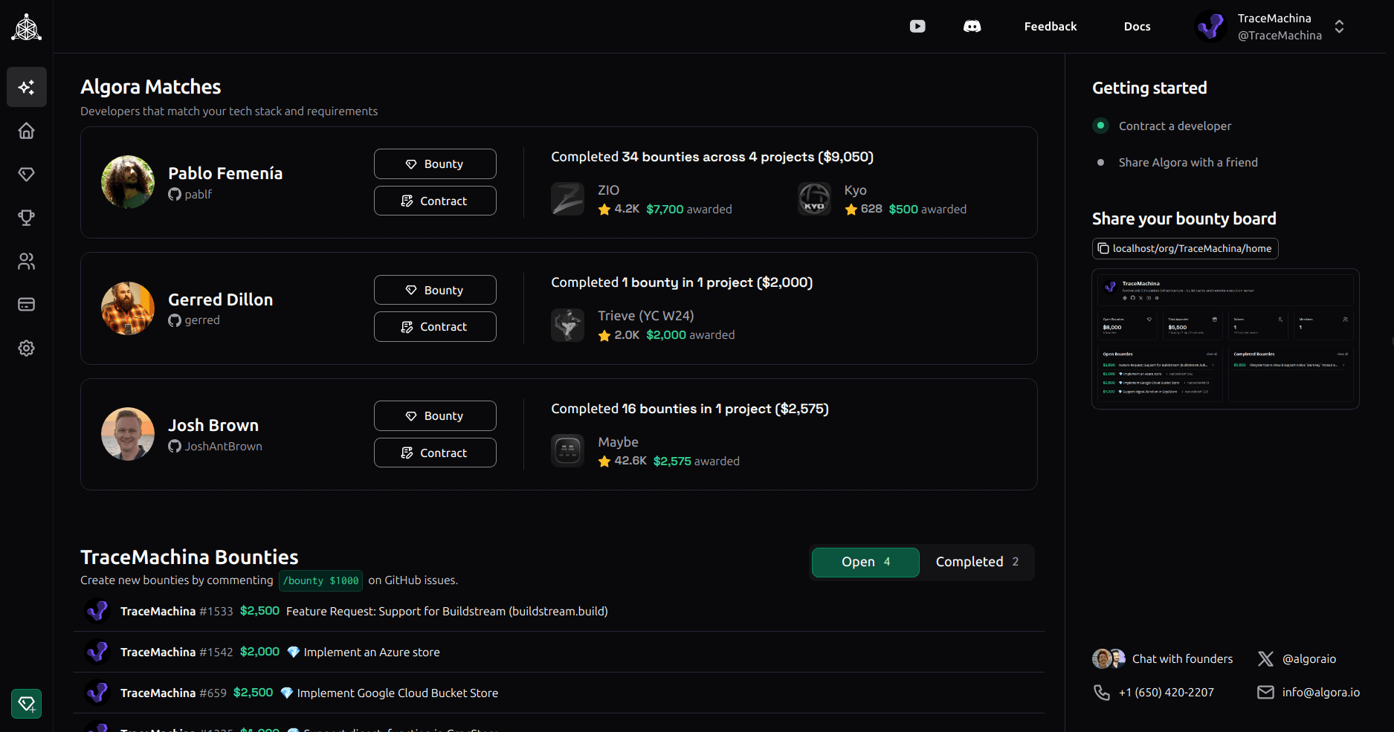Open the Settings gear icon

point(26,348)
